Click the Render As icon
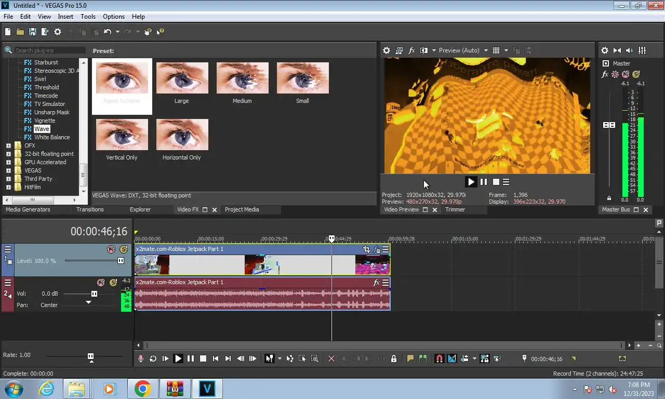This screenshot has width=665, height=399. coord(45,32)
